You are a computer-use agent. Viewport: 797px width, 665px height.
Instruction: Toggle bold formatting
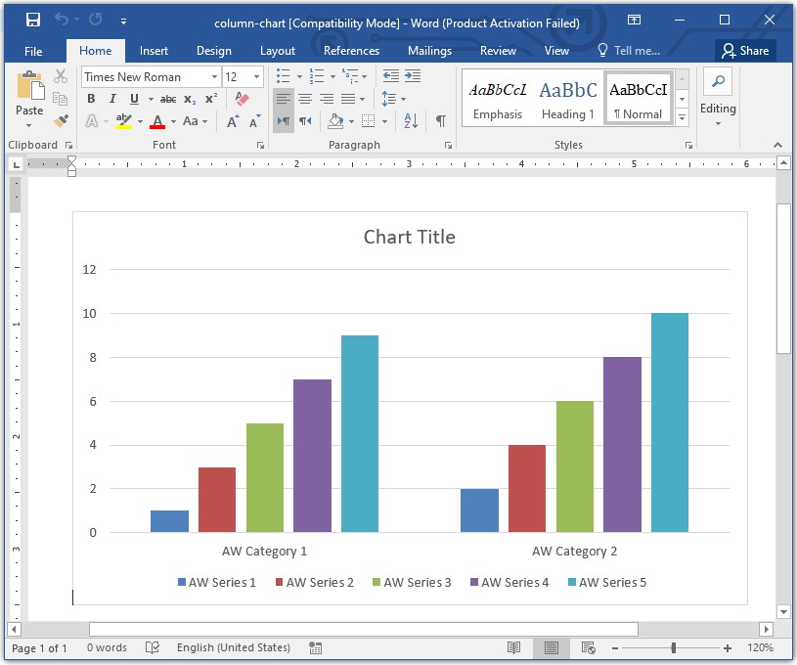coord(89,99)
